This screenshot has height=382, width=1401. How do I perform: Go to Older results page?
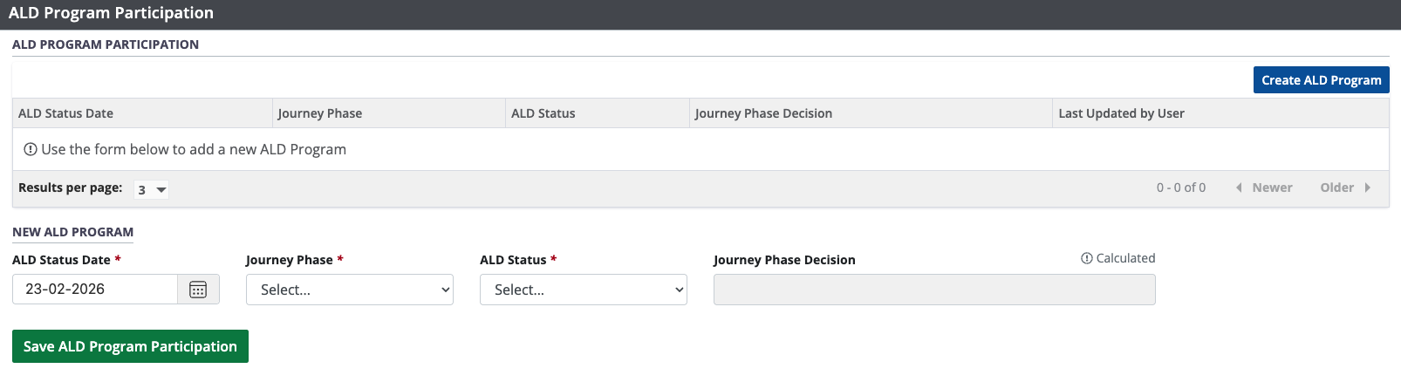(1336, 188)
